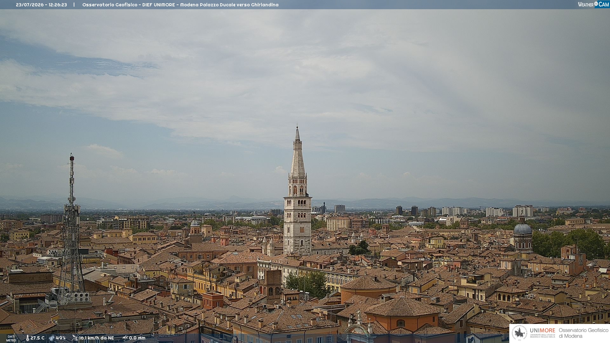
Task: Click the WeatherCAM logo
Action: 593,4
